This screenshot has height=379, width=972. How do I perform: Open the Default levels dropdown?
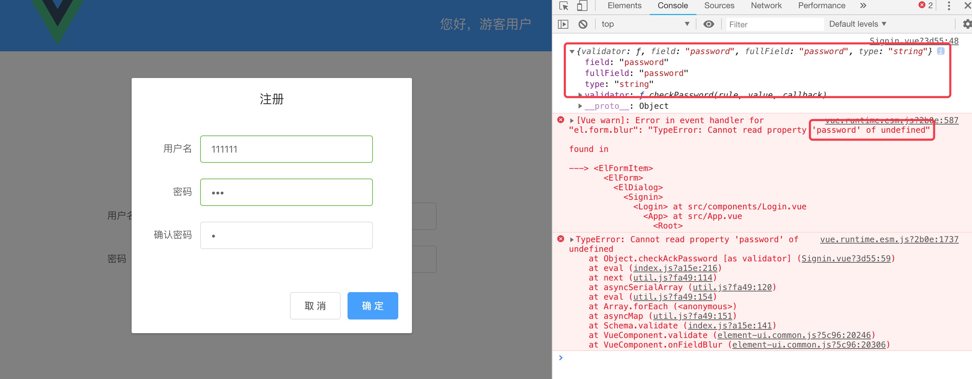(857, 25)
